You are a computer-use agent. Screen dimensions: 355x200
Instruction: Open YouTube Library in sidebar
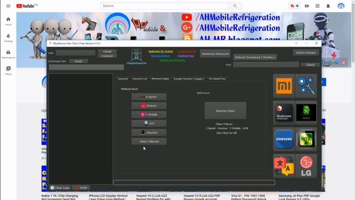point(8,71)
